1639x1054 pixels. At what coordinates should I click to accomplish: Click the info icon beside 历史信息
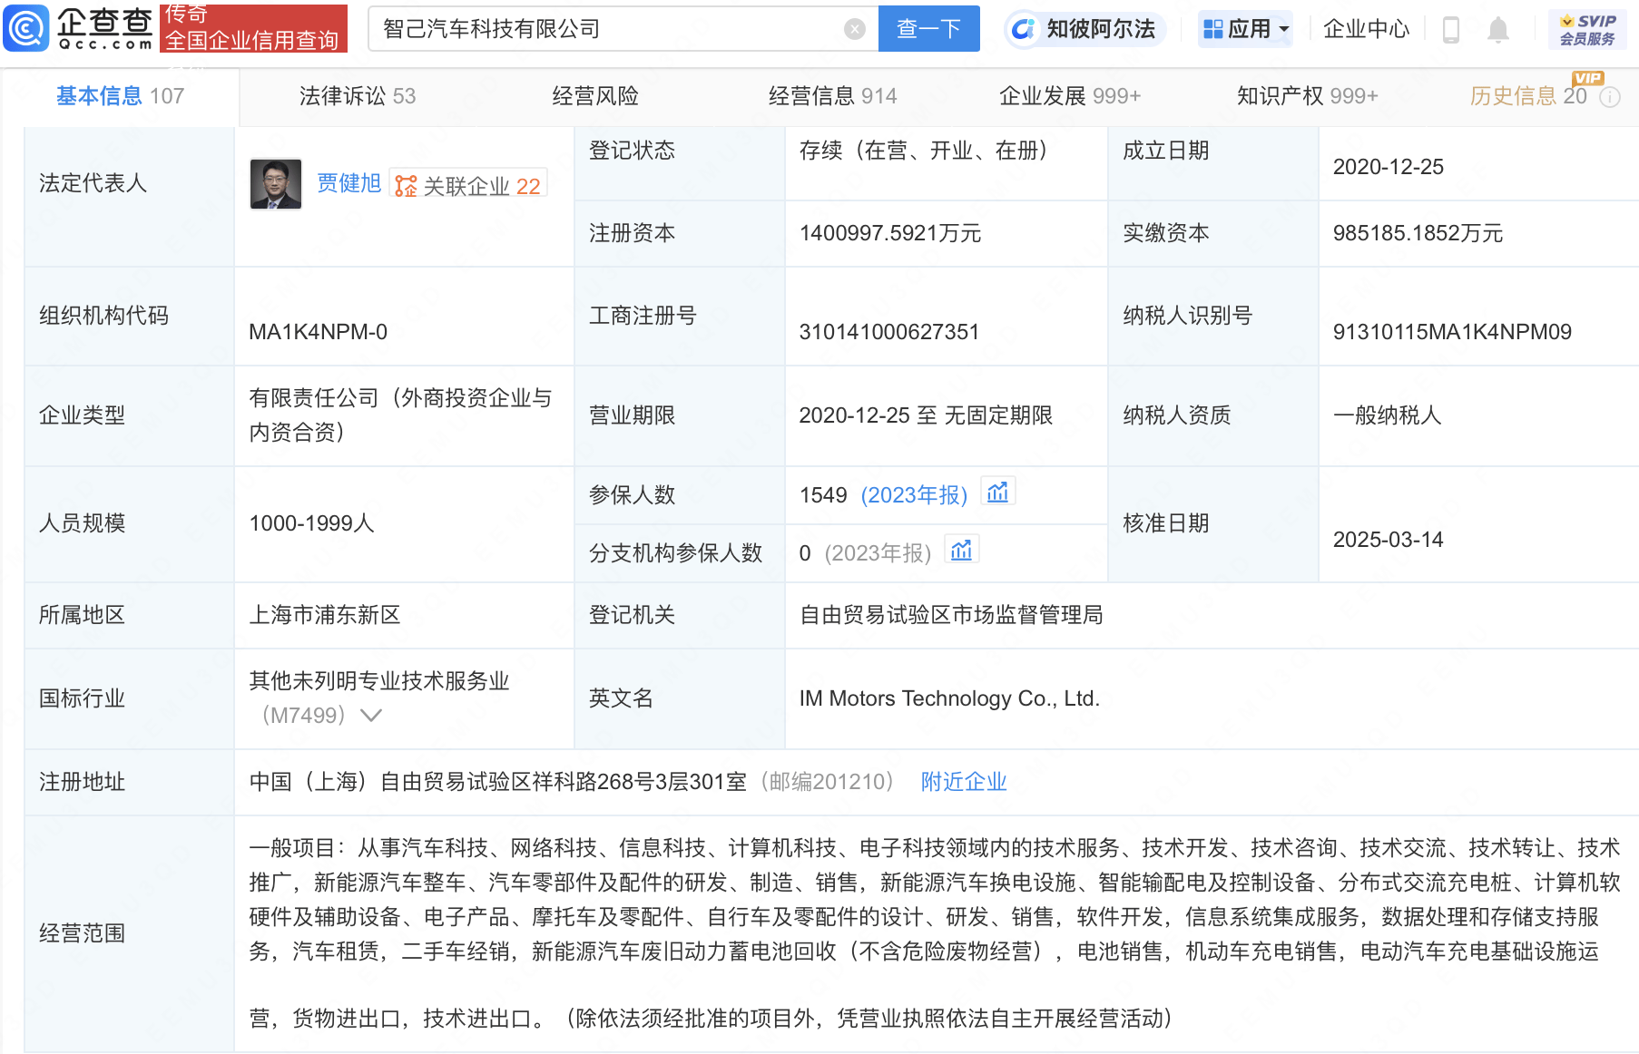[1609, 97]
